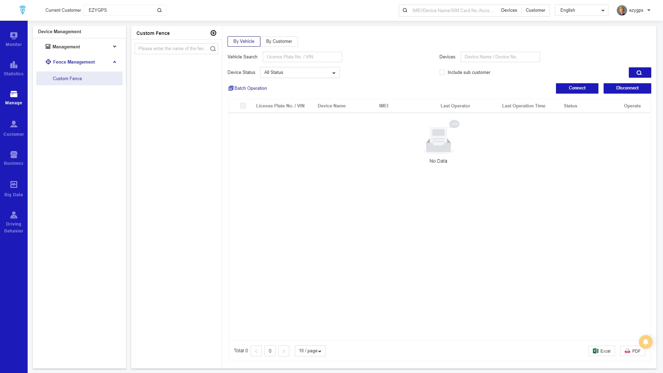Open the Device Status dropdown
This screenshot has width=663, height=373.
coord(300,73)
